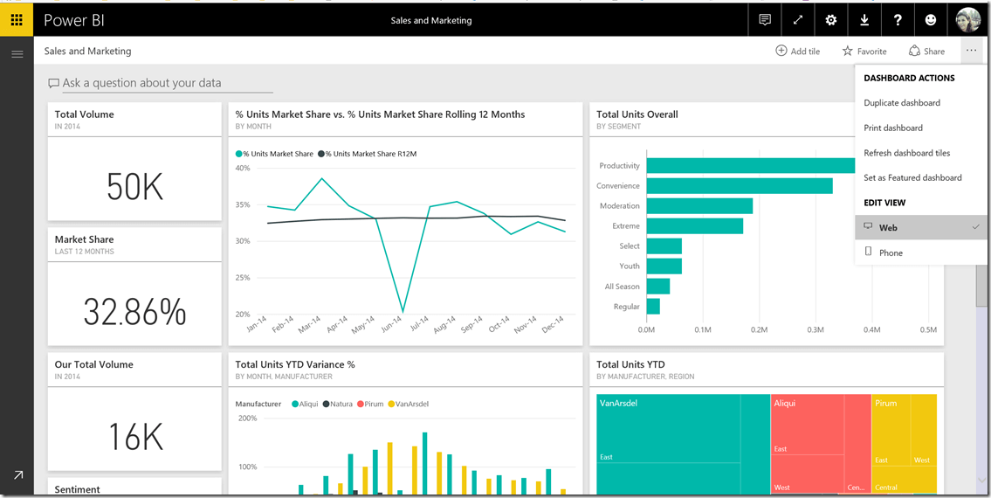The image size is (991, 498).
Task: Click the All Season segment bar
Action: pos(658,287)
